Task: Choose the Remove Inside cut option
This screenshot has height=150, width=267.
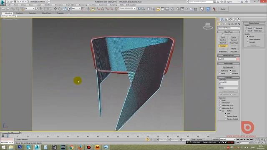Action: 226,116
